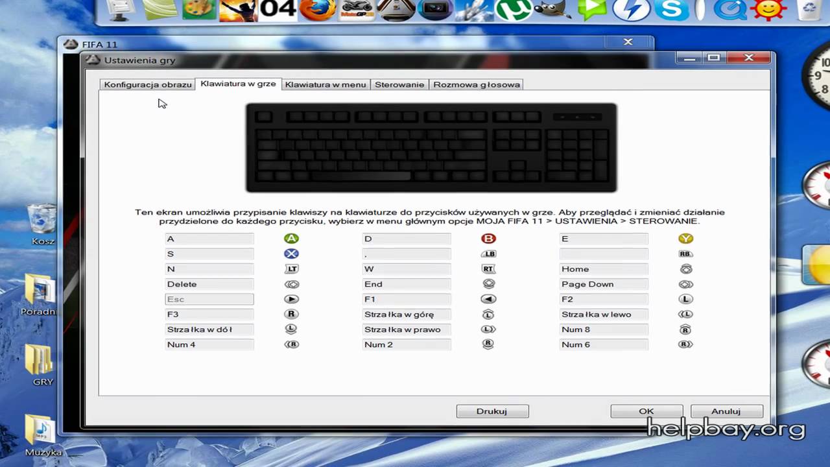The height and width of the screenshot is (467, 830).
Task: Click the period key field for LB
Action: point(407,254)
